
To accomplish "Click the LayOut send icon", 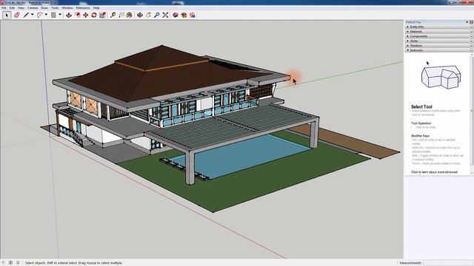I will tap(193, 15).
